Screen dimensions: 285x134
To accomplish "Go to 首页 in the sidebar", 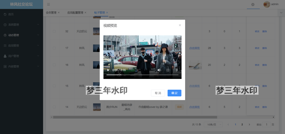I will coord(11,14).
